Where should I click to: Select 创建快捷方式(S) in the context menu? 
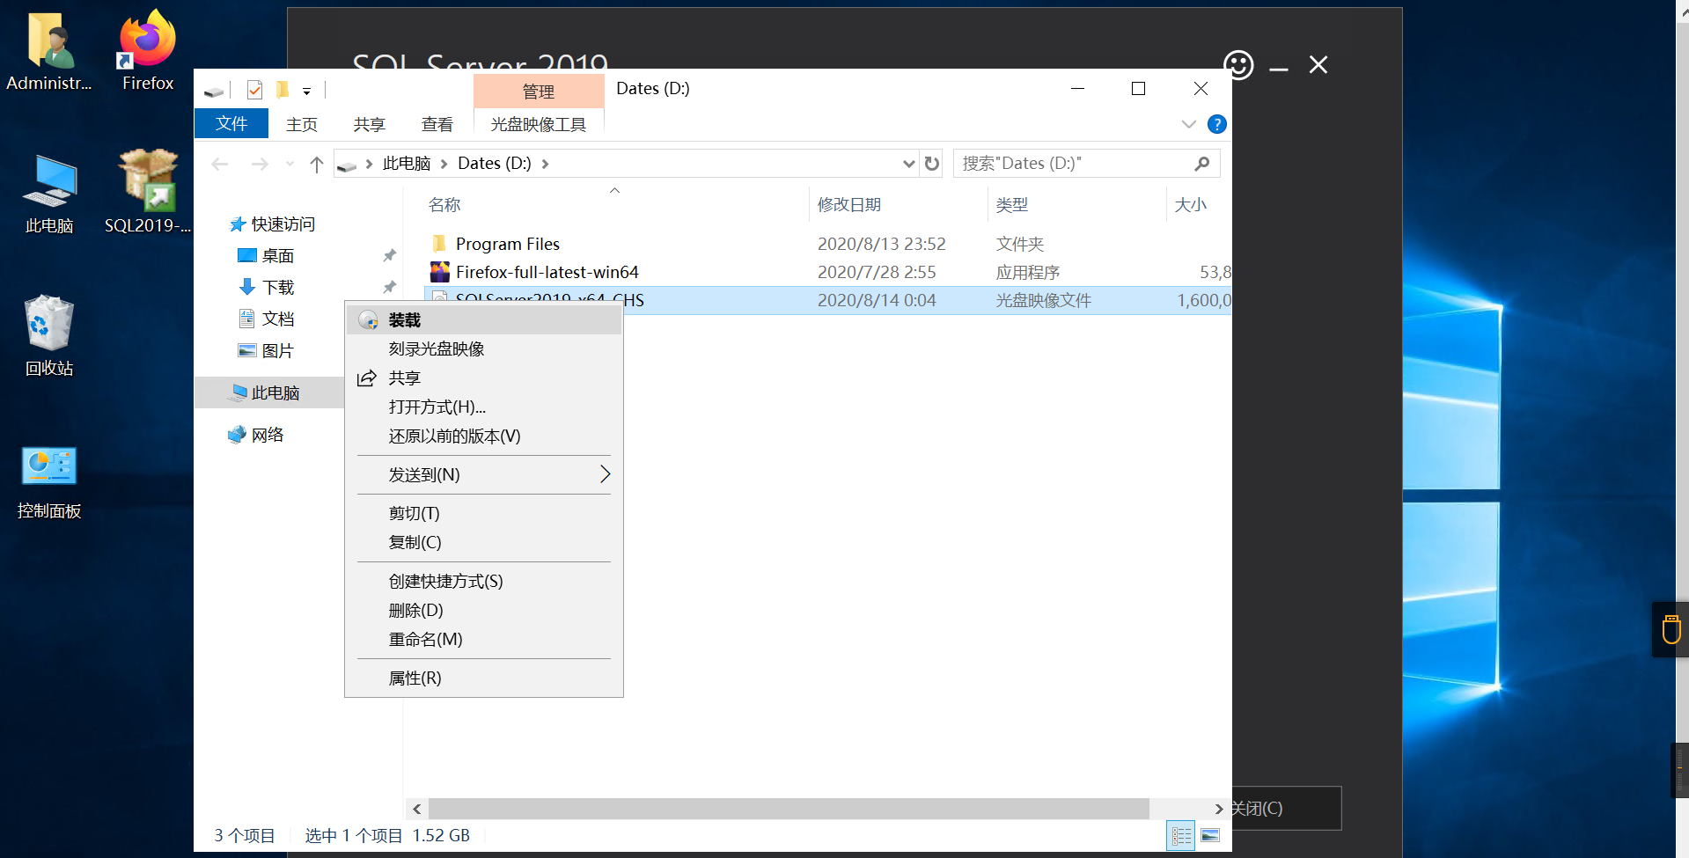click(484, 582)
